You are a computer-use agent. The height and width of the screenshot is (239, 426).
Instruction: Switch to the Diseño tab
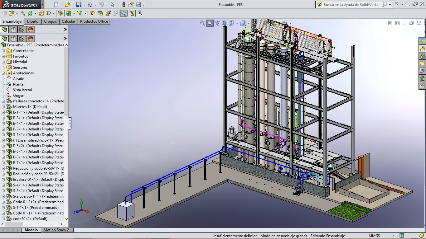33,21
